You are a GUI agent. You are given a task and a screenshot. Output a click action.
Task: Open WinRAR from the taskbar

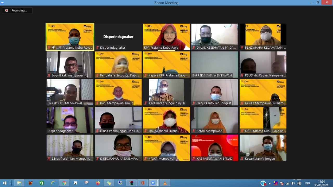131,183
